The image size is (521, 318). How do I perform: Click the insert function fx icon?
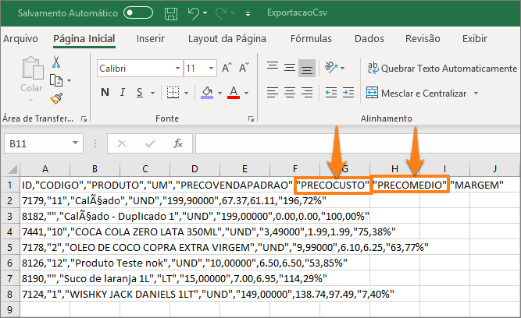click(178, 143)
